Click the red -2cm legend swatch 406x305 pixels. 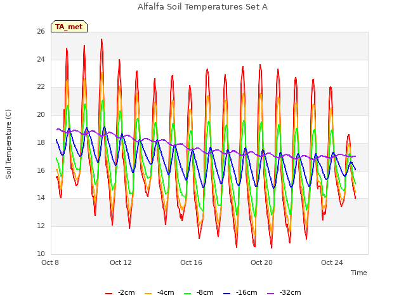pyautogui.click(x=108, y=294)
